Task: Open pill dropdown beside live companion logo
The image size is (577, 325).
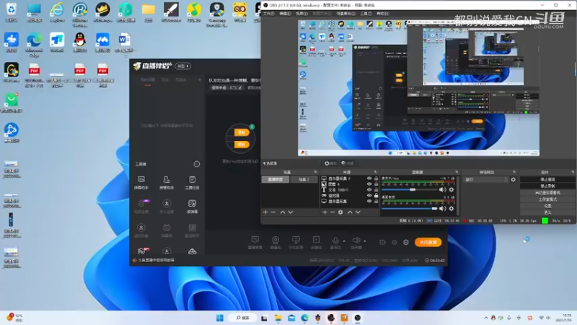Action: coord(183,66)
